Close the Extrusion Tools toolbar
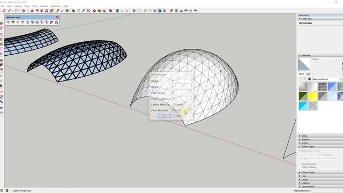 (57, 17)
